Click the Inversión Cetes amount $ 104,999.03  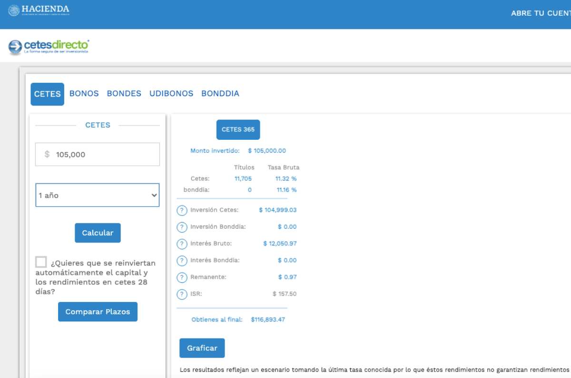click(x=278, y=210)
